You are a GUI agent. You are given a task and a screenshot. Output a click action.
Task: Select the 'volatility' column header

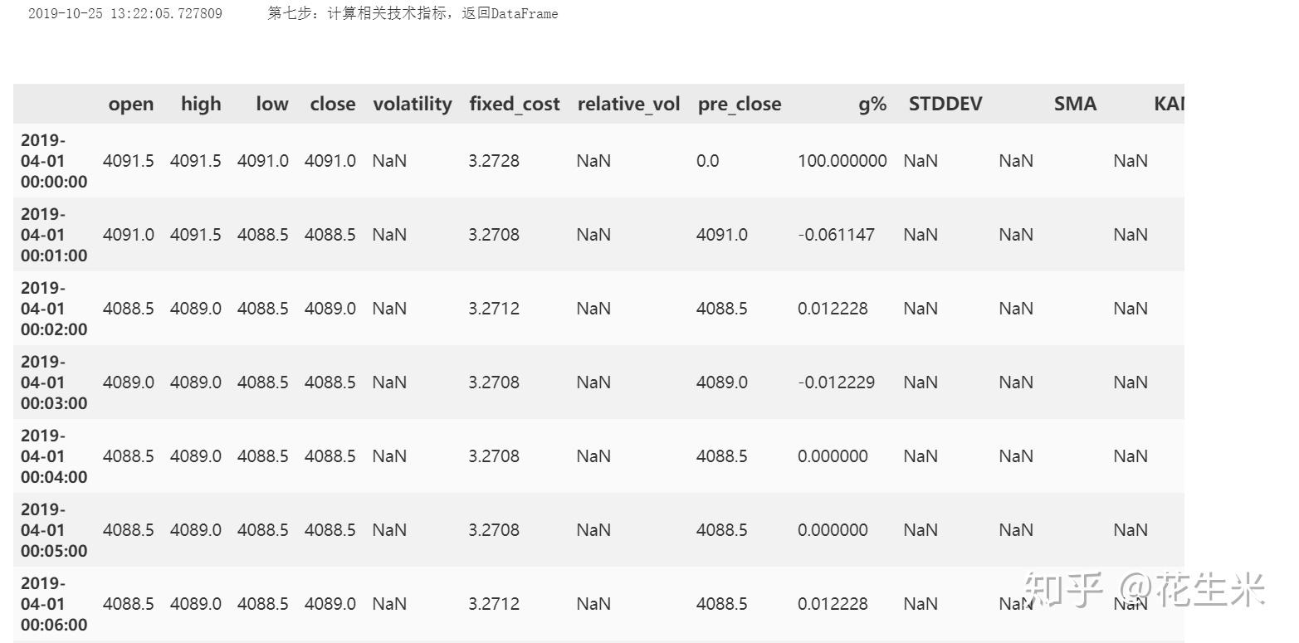412,104
